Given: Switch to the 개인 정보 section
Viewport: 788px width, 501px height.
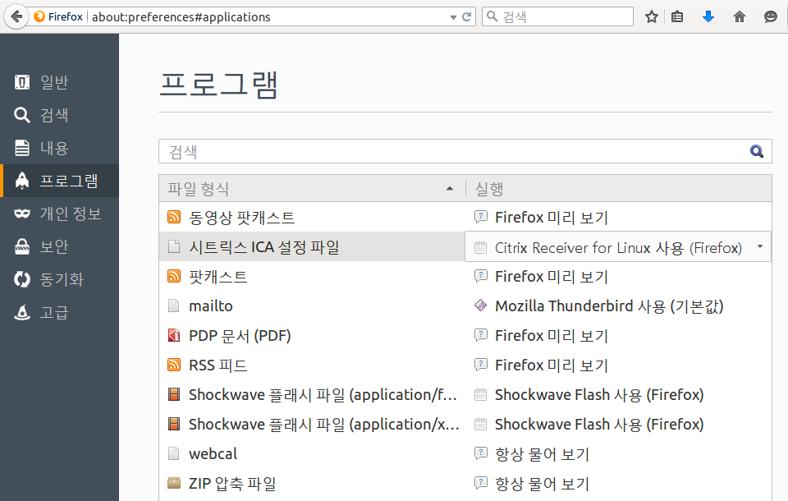Looking at the screenshot, I should pyautogui.click(x=70, y=214).
